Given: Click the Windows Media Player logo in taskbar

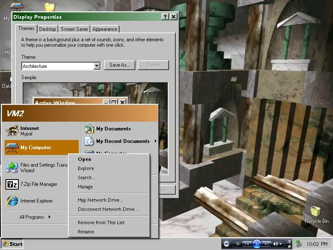Looking at the screenshot, I should pyautogui.click(x=226, y=244).
